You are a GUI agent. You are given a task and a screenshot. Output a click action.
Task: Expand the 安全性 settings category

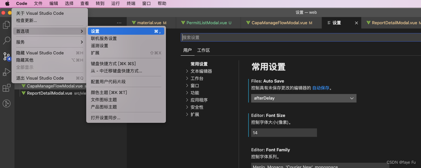(187, 107)
